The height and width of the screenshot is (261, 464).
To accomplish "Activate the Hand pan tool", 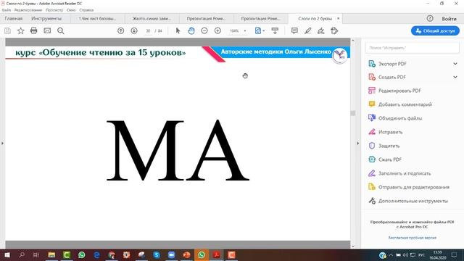I will pyautogui.click(x=191, y=30).
